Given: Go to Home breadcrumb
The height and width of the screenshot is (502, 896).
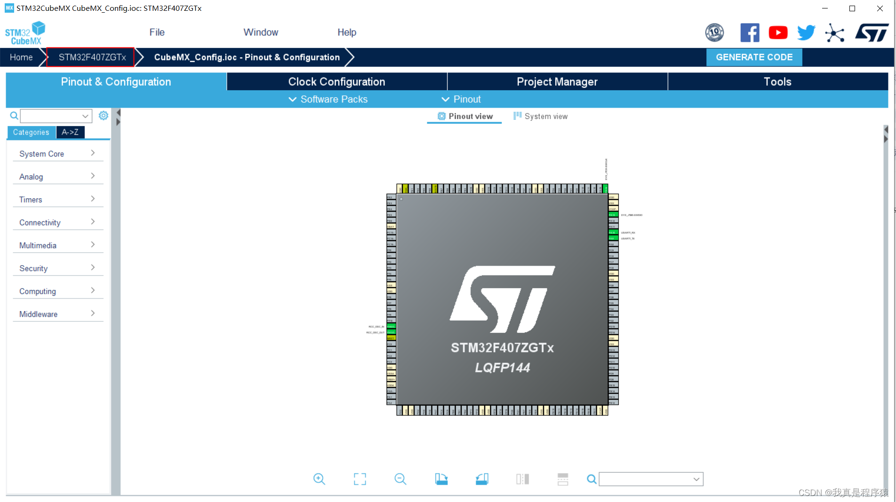Looking at the screenshot, I should (21, 57).
